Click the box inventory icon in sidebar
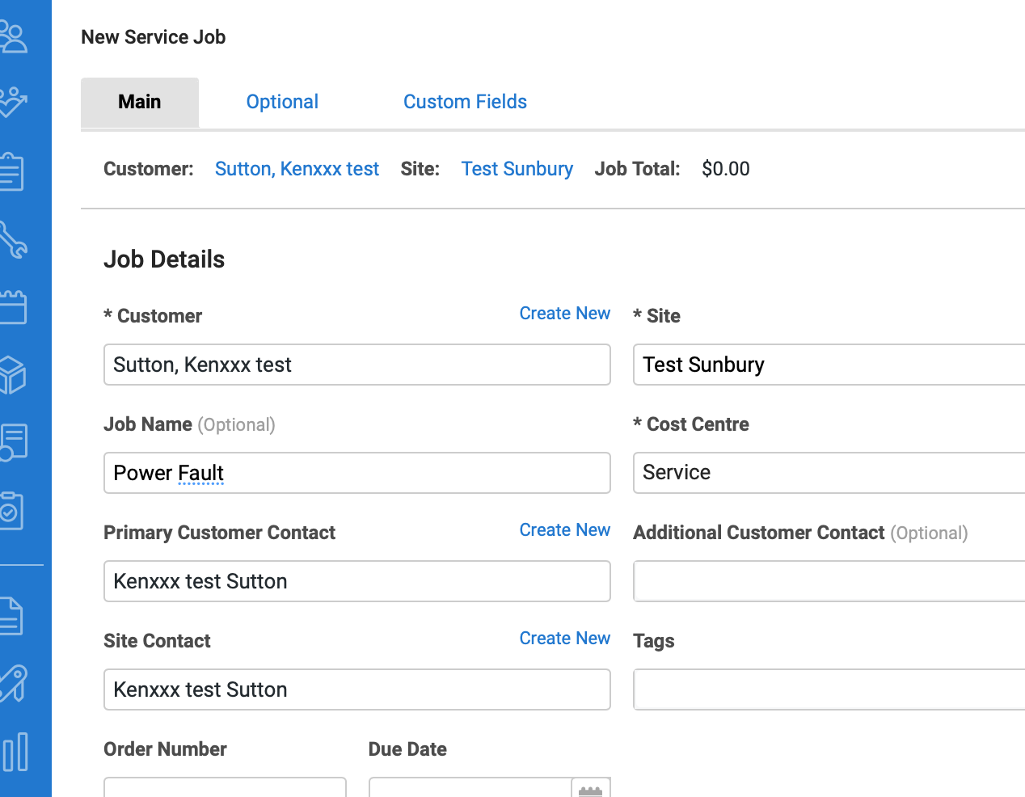This screenshot has width=1025, height=797. coord(14,375)
